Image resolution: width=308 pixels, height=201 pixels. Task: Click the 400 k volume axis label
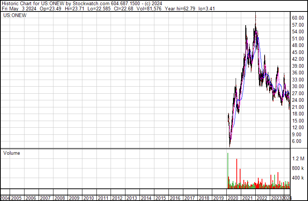point(298,178)
